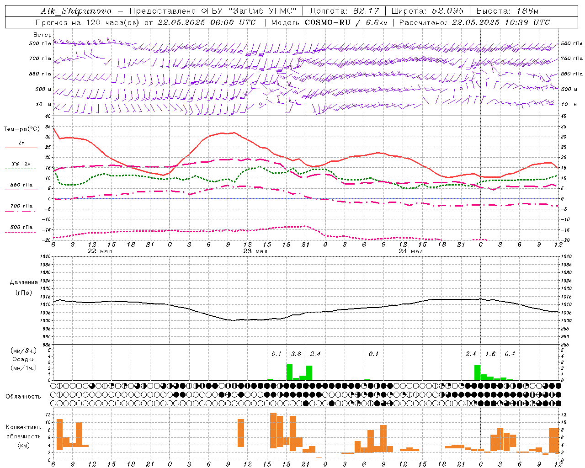Click the Долгота: 82.17 value
The image size is (585, 468).
click(345, 11)
